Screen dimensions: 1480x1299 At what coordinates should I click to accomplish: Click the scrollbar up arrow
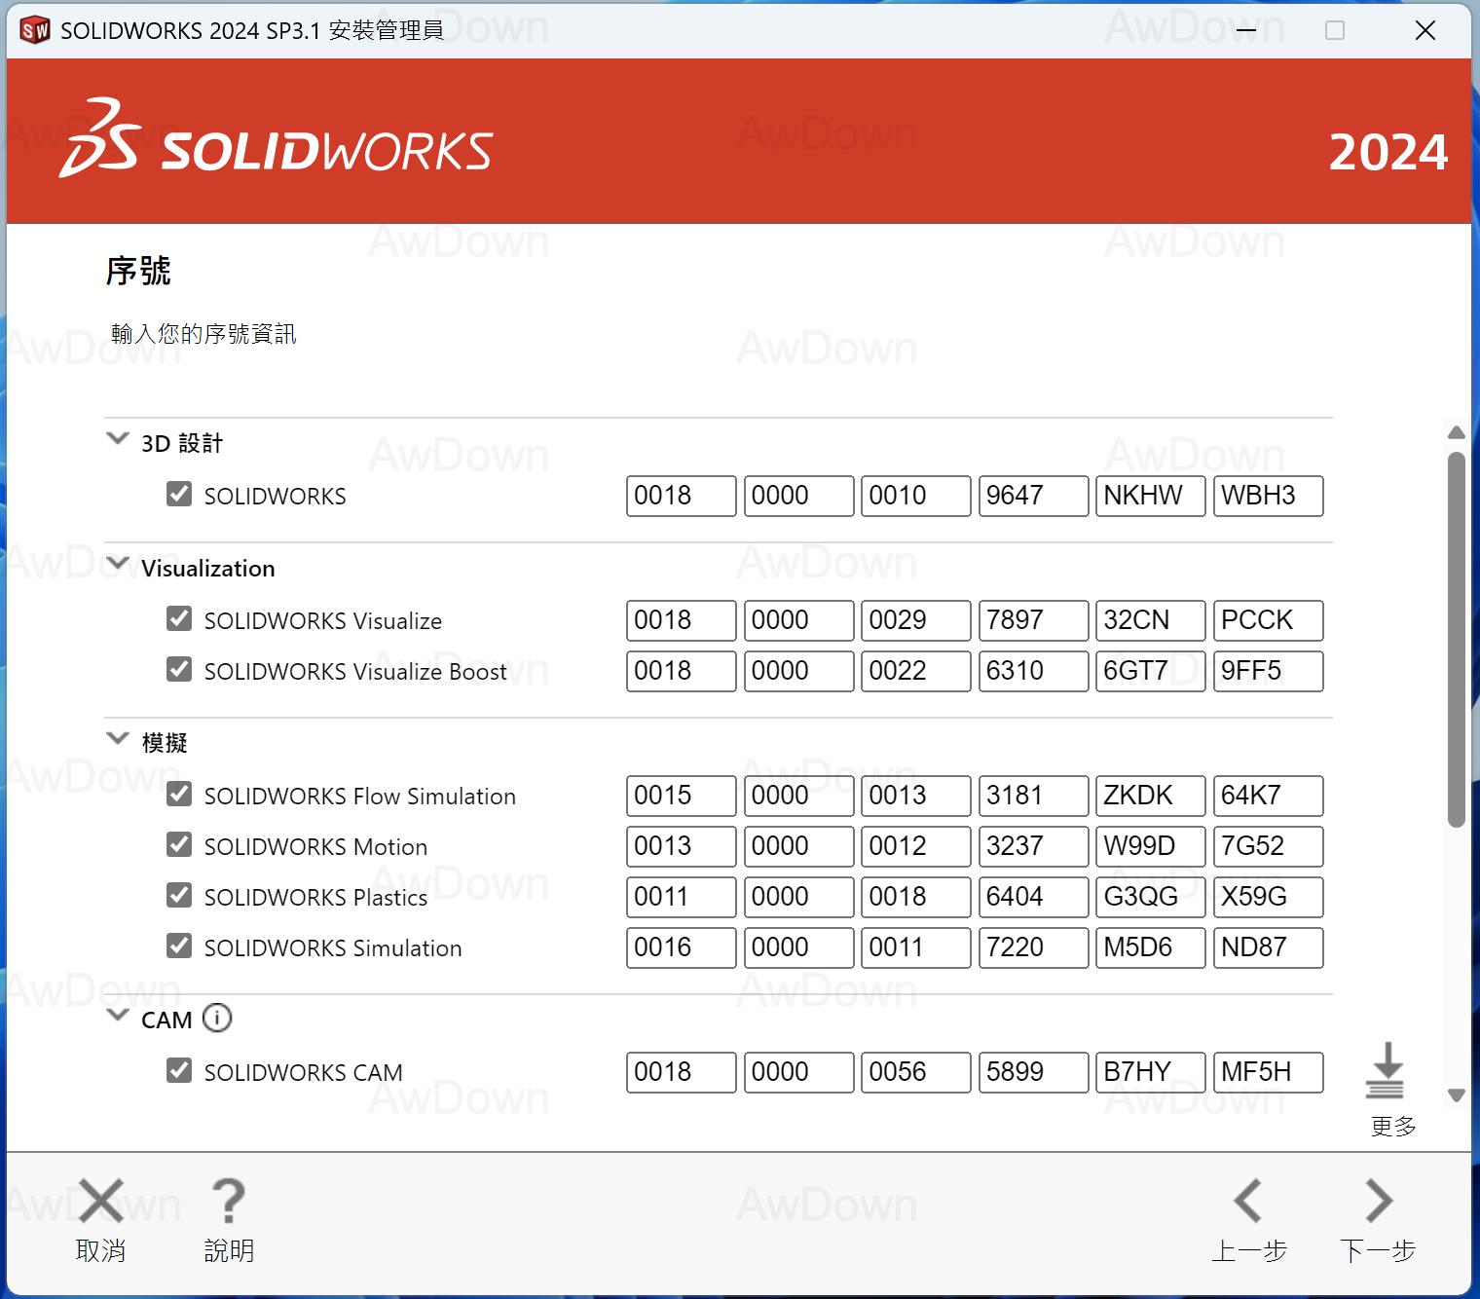click(1456, 433)
